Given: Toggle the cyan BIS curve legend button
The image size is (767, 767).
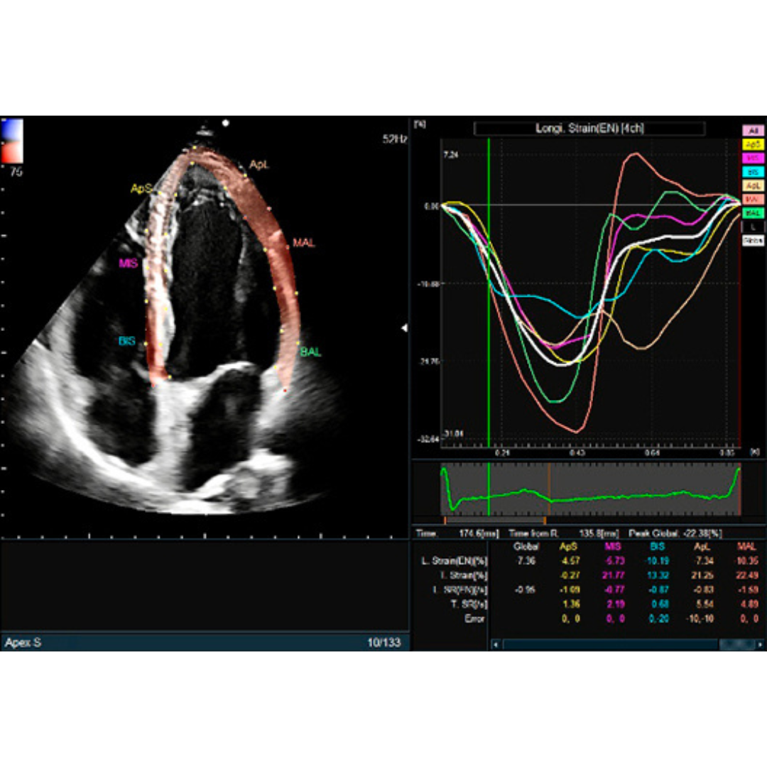Looking at the screenshot, I should click(x=754, y=171).
